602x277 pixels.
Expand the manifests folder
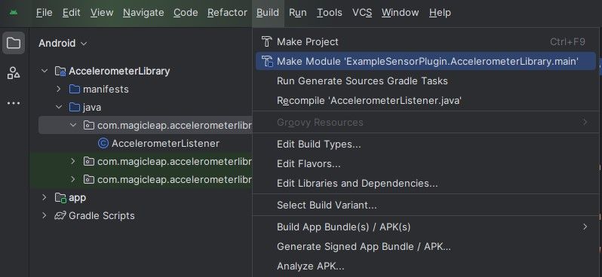58,89
